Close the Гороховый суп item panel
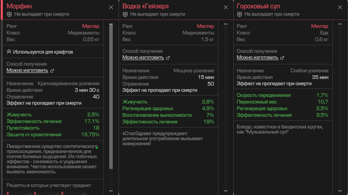 coord(340,7)
